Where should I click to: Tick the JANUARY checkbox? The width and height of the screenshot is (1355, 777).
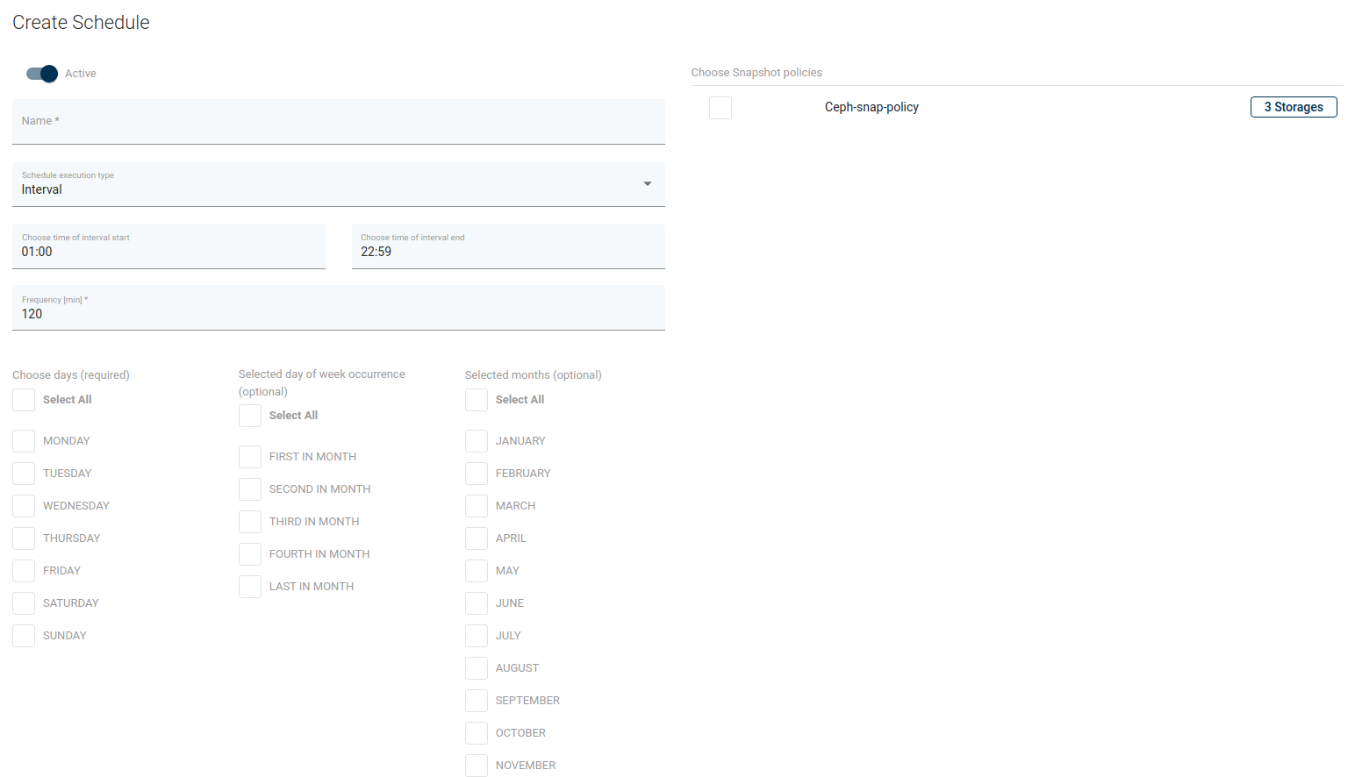coord(477,441)
